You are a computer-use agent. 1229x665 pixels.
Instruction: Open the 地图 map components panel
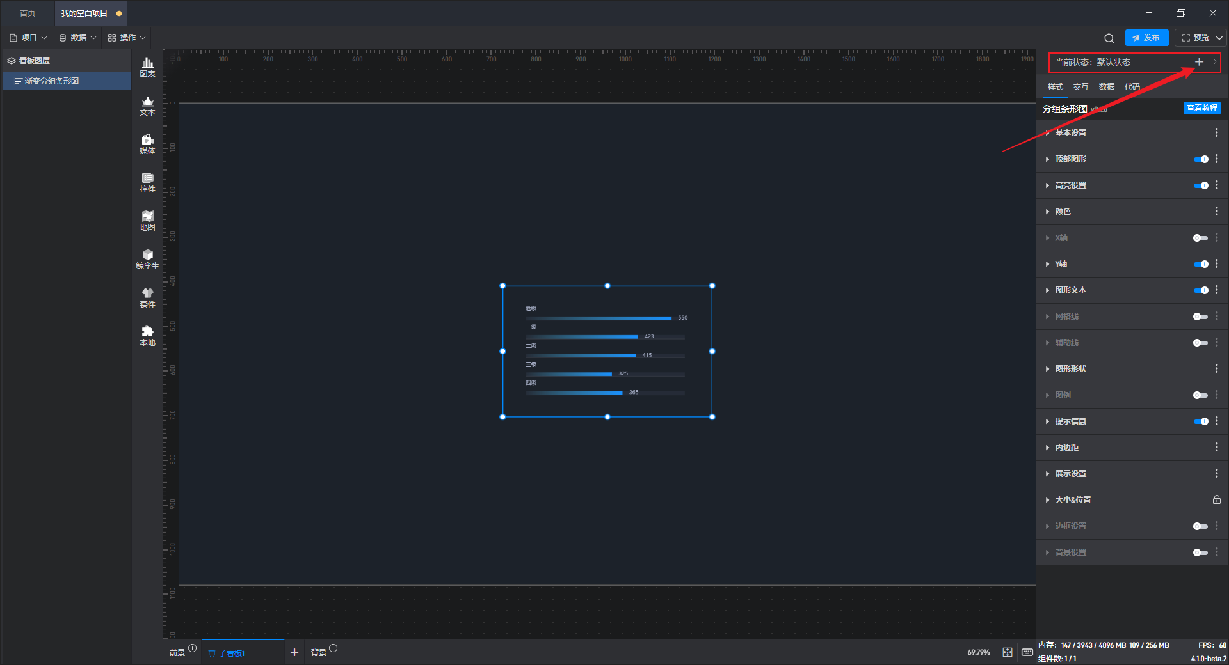[x=147, y=221]
